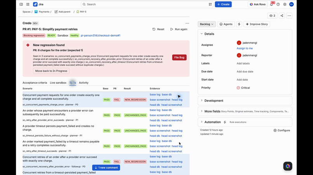This screenshot has width=313, height=175.
Task: Open pi-person314/checkout-demo#1 link
Action: point(101,36)
